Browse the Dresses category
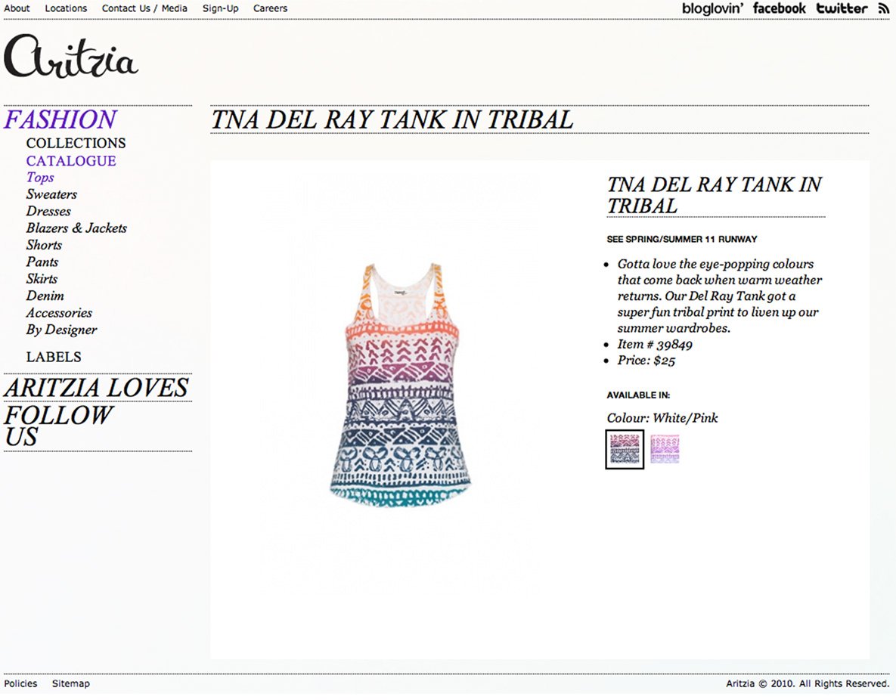Screen dimensions: 896x700 tap(48, 211)
